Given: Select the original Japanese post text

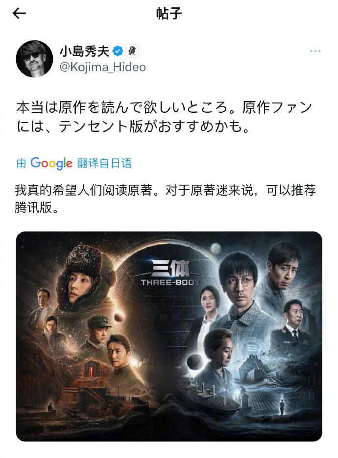Looking at the screenshot, I should (164, 117).
